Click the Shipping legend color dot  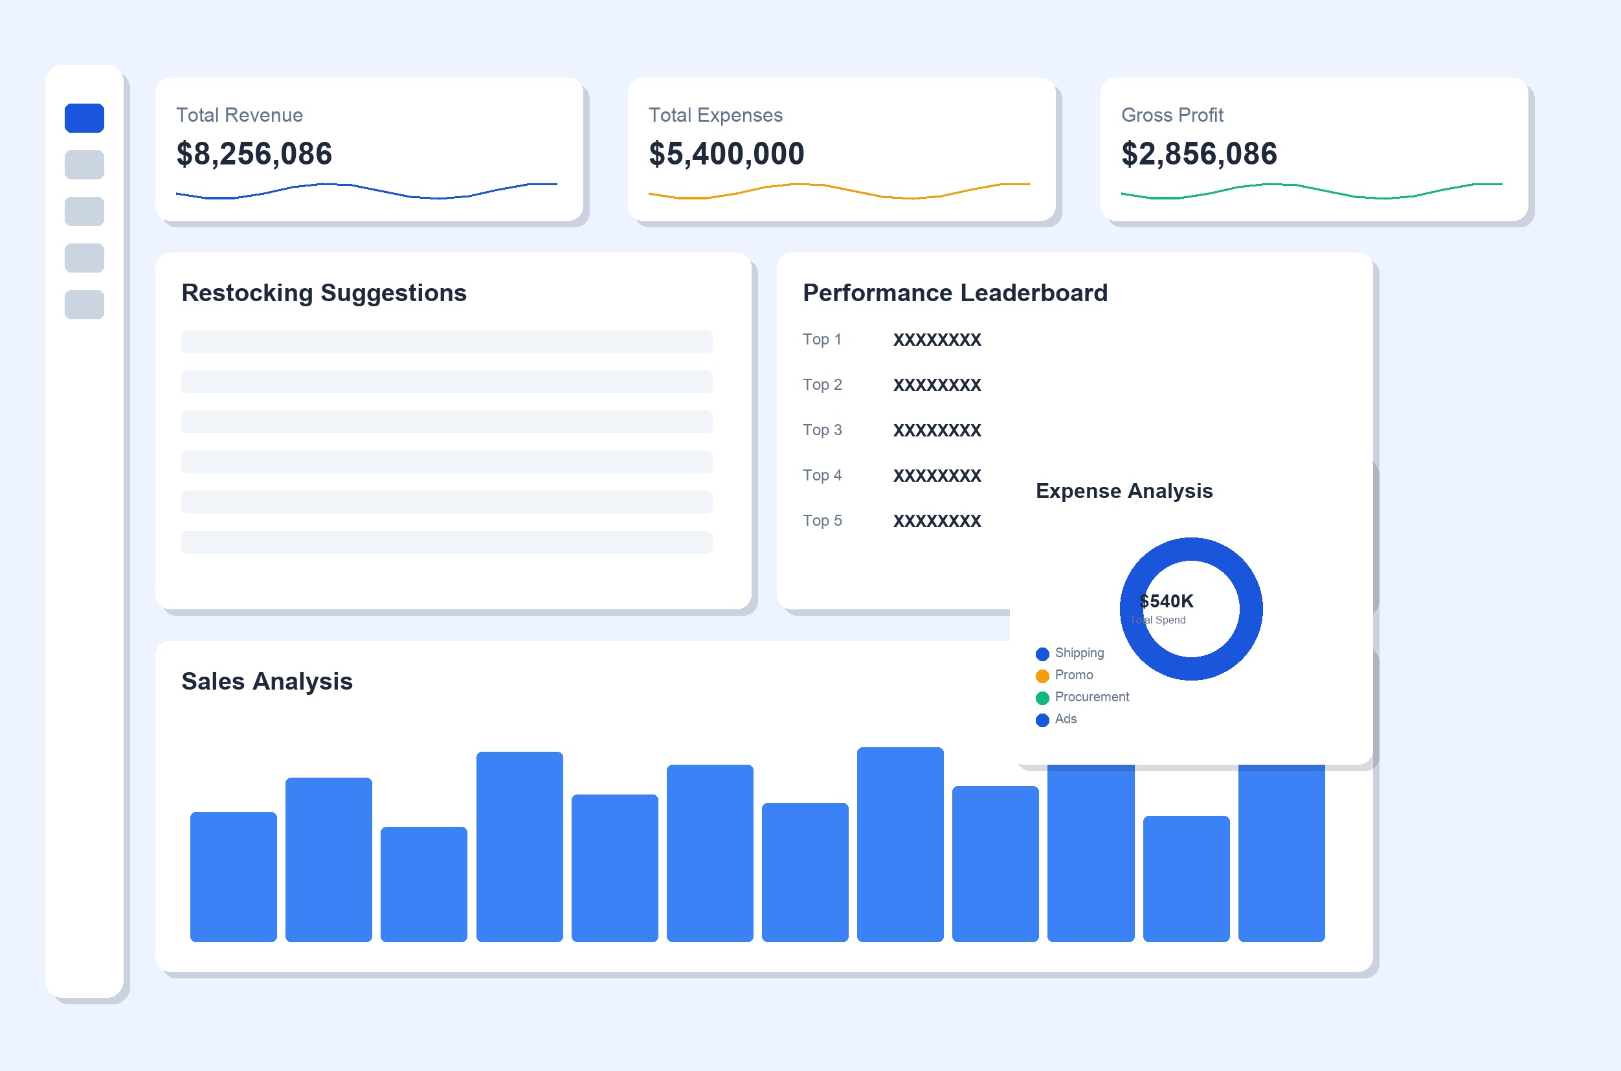click(1042, 655)
